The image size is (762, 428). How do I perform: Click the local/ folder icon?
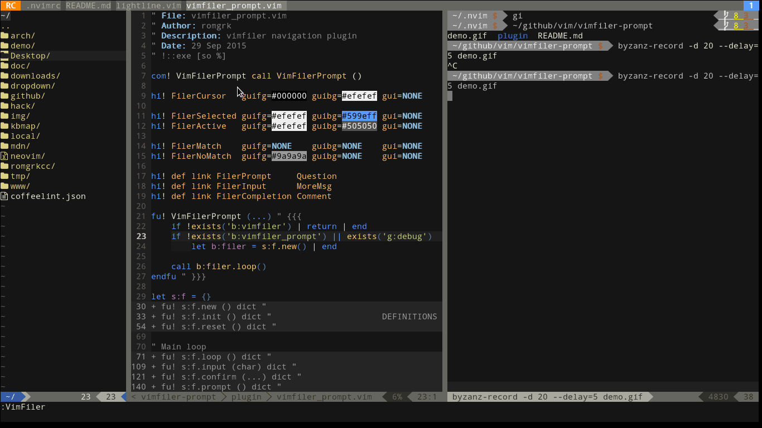[4, 136]
